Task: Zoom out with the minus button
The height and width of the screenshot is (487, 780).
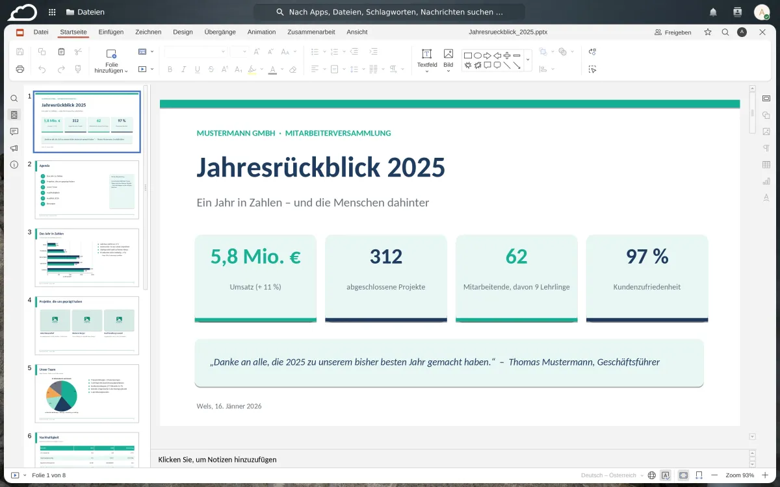Action: click(714, 475)
